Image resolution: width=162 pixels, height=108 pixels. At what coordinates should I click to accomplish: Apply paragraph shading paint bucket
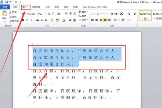click(123, 20)
